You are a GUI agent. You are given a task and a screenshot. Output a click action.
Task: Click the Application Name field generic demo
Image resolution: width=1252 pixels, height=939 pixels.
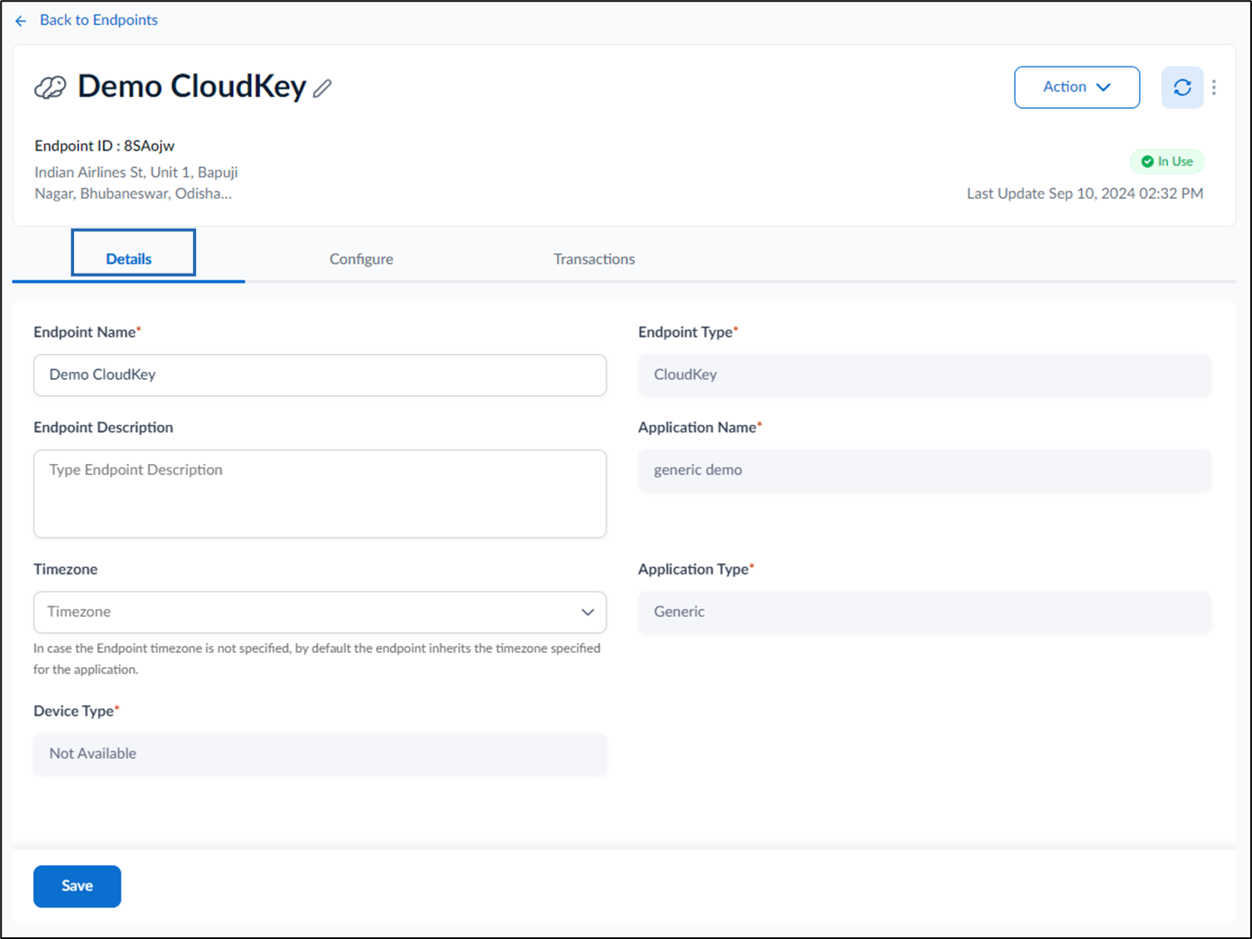point(924,471)
